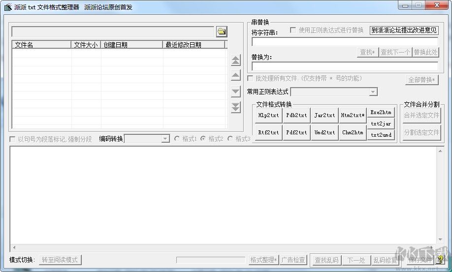Sort file list by 创建日期 column header
The width and height of the screenshot is (452, 272).
[131, 45]
